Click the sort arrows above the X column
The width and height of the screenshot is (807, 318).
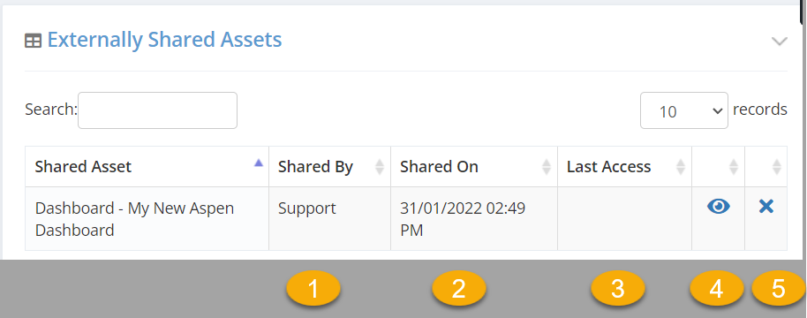(777, 167)
